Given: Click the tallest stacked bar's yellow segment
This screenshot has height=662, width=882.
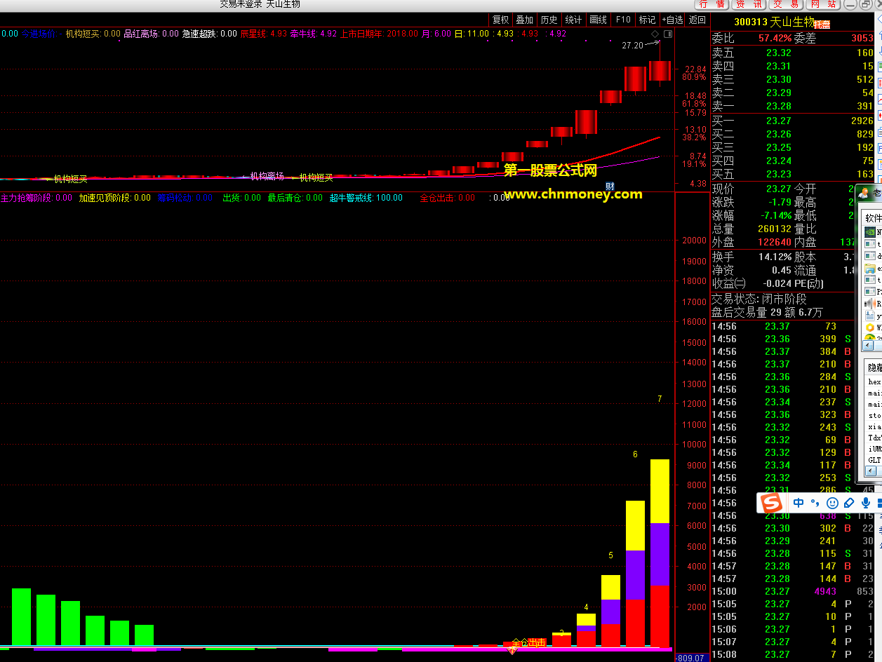Looking at the screenshot, I should [660, 491].
